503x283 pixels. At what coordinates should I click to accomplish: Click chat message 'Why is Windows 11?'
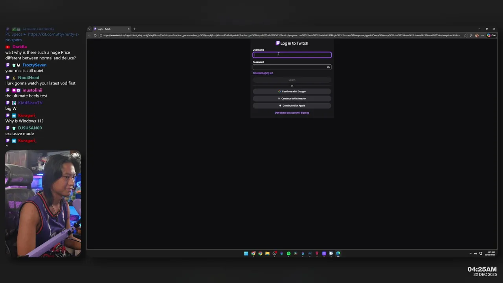coord(24,121)
